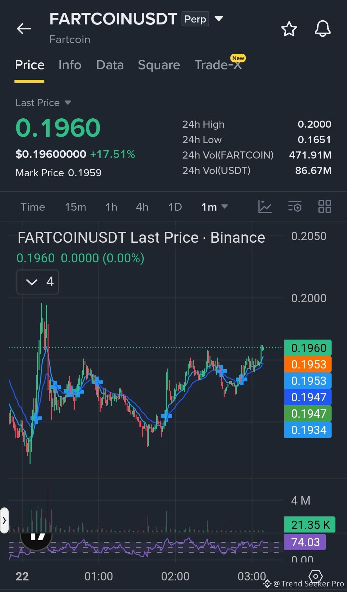Tap the orange 0.1953 indicator label

(x=308, y=364)
